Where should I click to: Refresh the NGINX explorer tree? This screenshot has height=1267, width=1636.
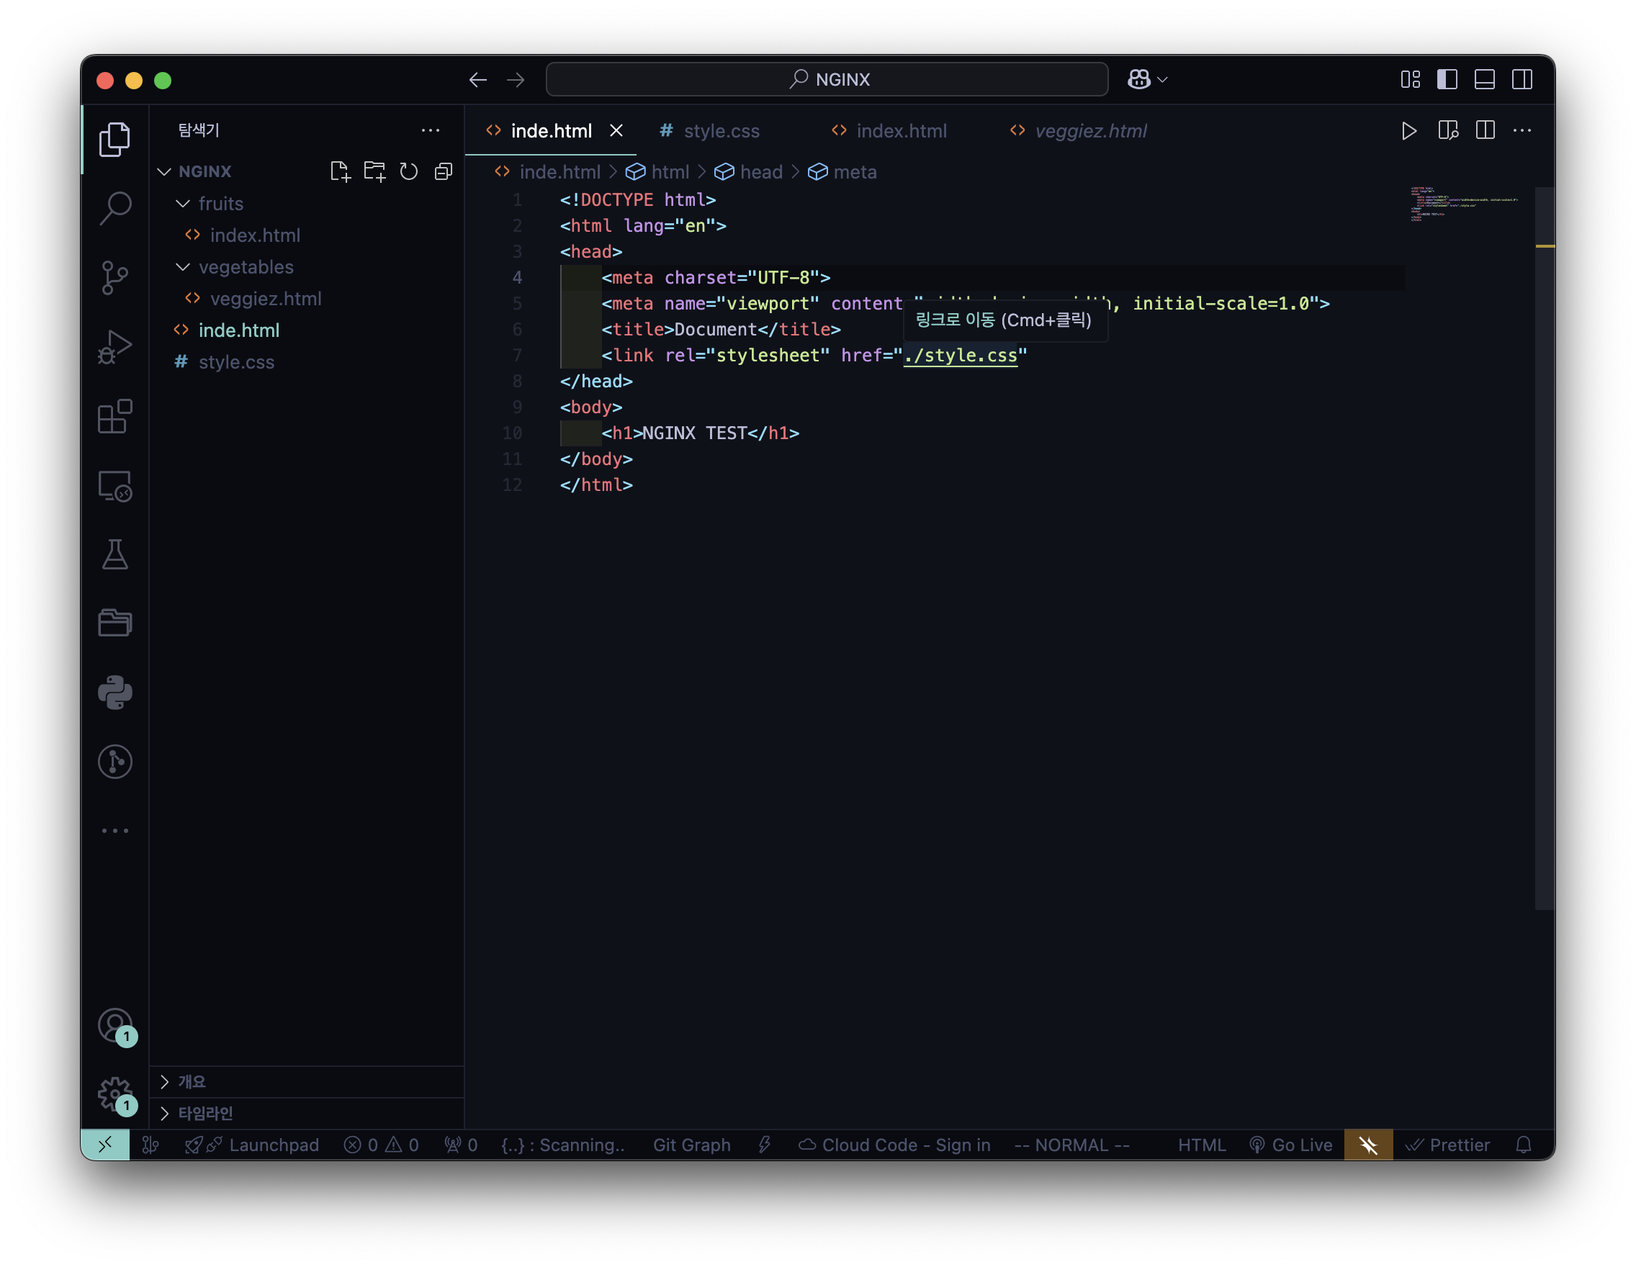point(408,171)
